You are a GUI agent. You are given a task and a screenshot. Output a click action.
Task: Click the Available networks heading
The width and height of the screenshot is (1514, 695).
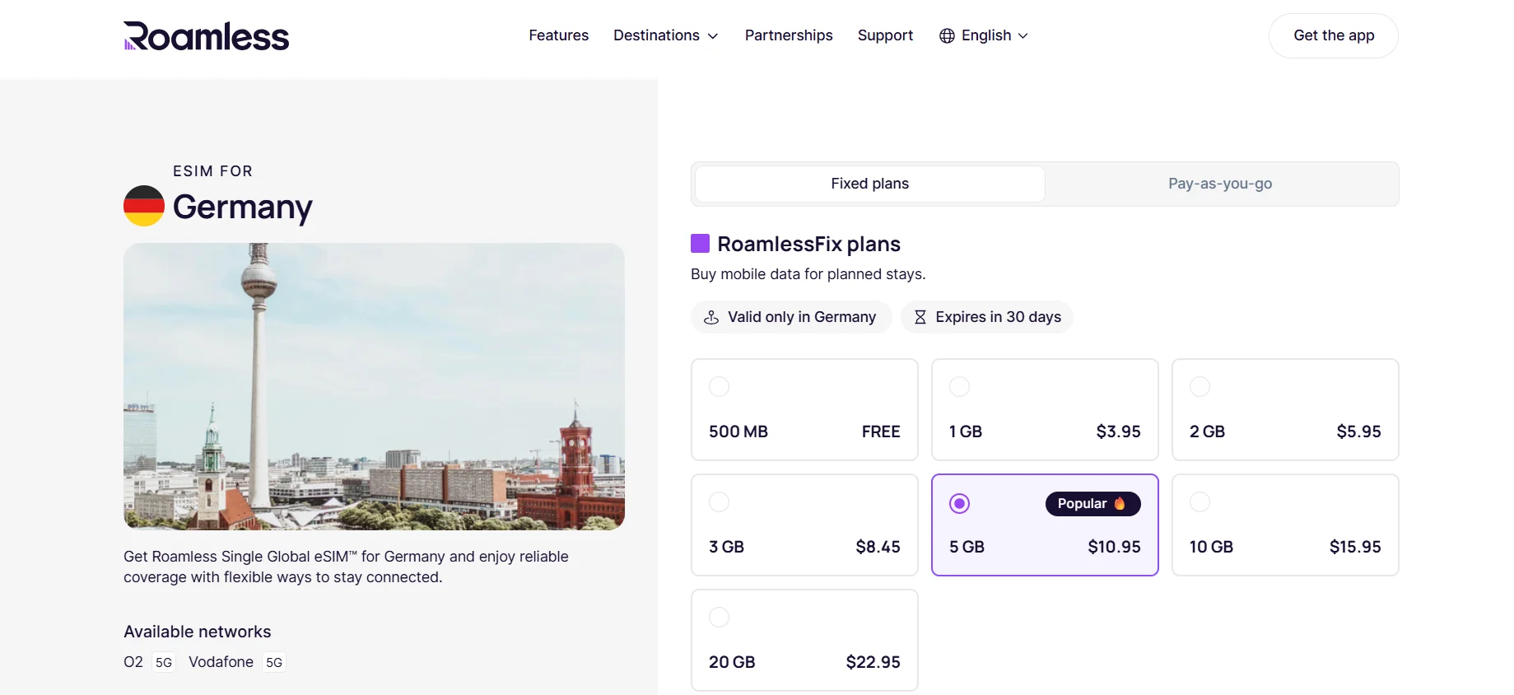pos(198,632)
